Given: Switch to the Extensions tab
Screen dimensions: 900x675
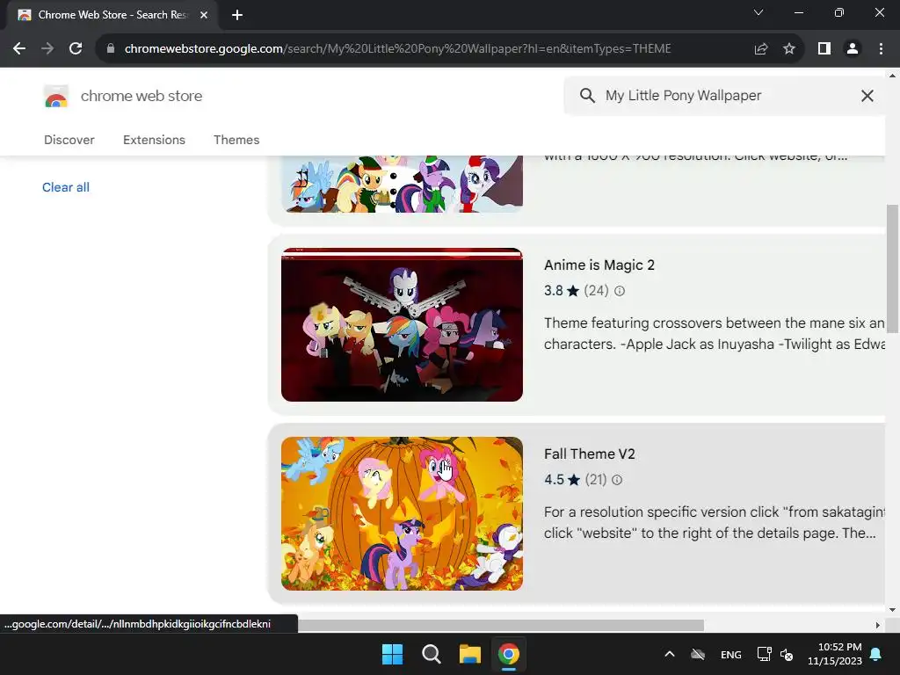Looking at the screenshot, I should click(x=154, y=140).
